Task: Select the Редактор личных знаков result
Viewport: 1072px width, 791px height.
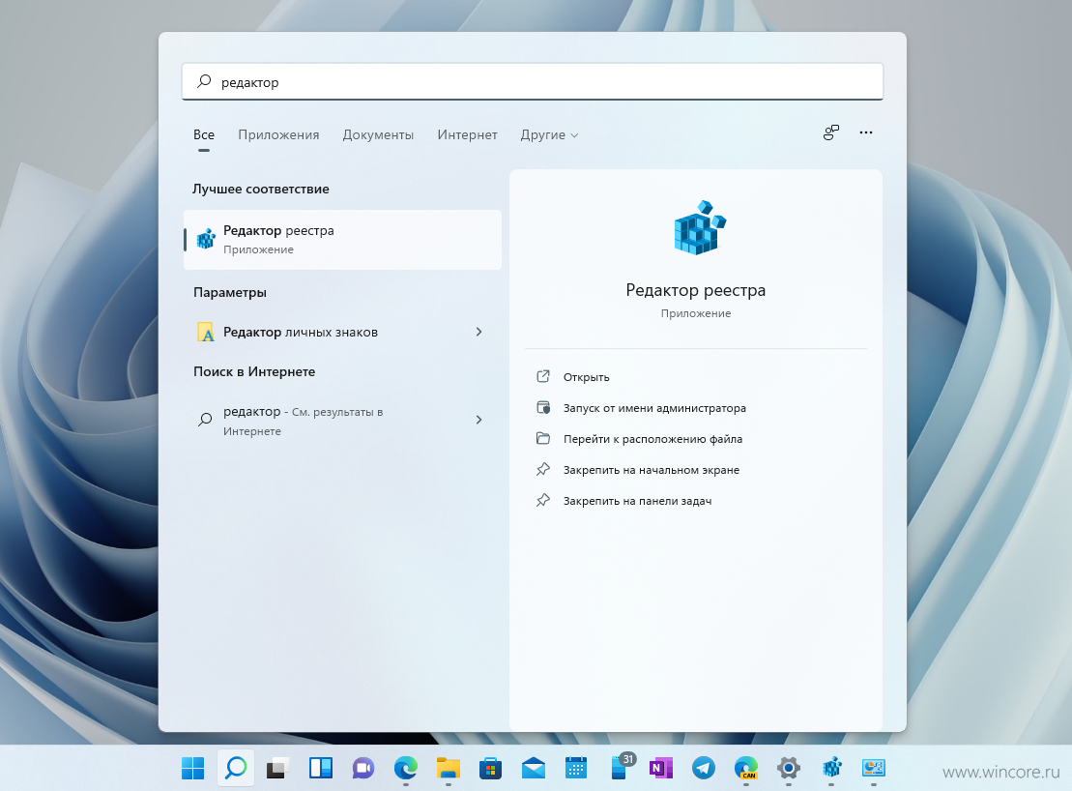Action: coord(342,332)
